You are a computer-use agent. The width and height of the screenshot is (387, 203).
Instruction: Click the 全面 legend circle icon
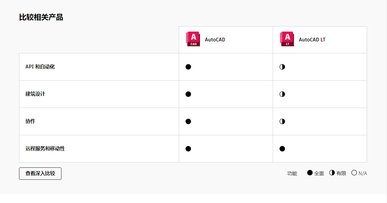click(x=310, y=173)
